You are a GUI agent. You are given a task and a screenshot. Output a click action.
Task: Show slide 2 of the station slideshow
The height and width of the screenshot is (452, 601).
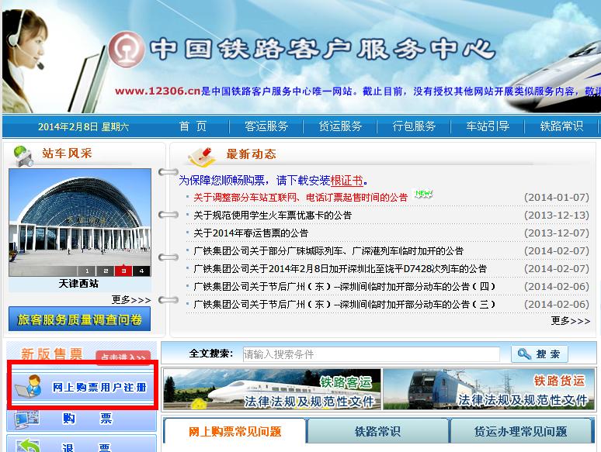tap(106, 271)
